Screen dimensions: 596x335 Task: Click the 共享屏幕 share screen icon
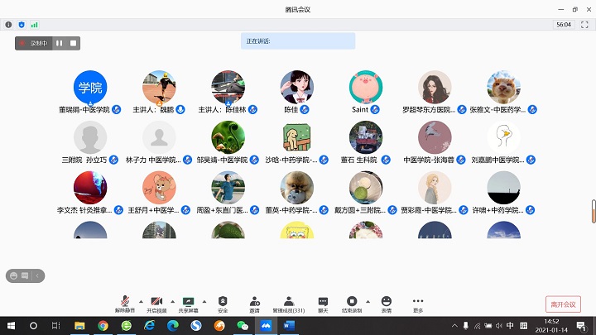coord(188,303)
